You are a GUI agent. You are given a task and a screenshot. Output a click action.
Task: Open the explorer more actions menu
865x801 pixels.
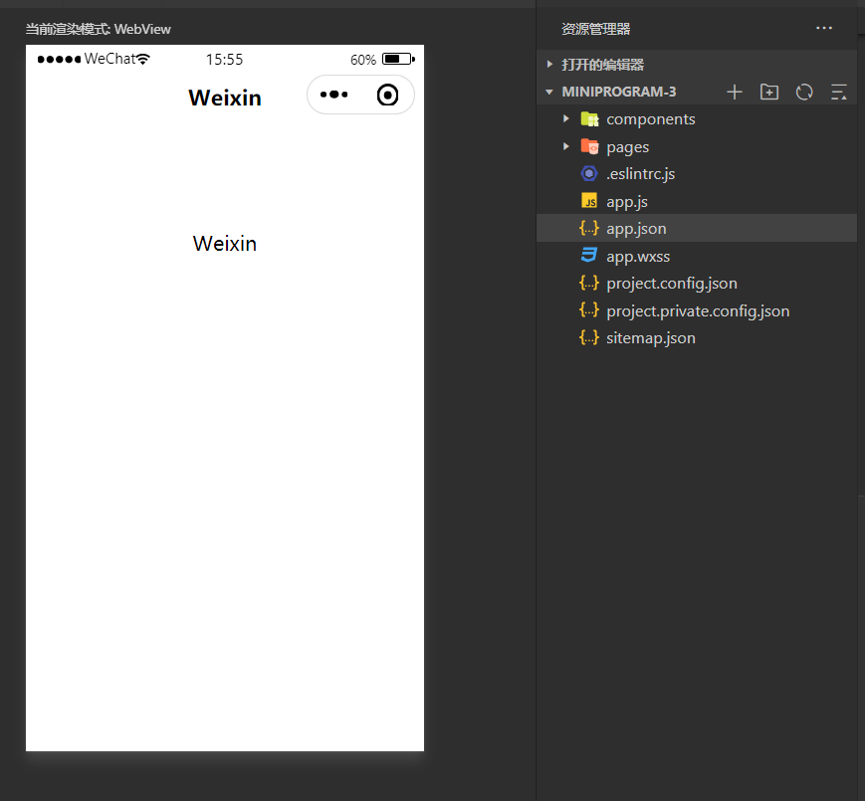point(823,28)
